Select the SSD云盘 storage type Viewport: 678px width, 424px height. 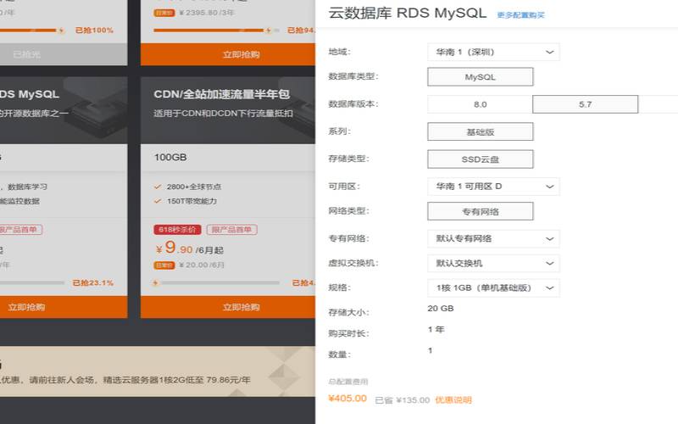[481, 159]
